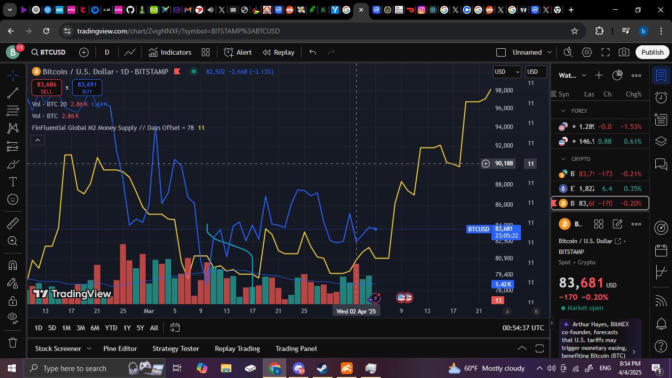The width and height of the screenshot is (672, 378).
Task: Open watchlist advanced view pie icon
Action: coord(617,75)
